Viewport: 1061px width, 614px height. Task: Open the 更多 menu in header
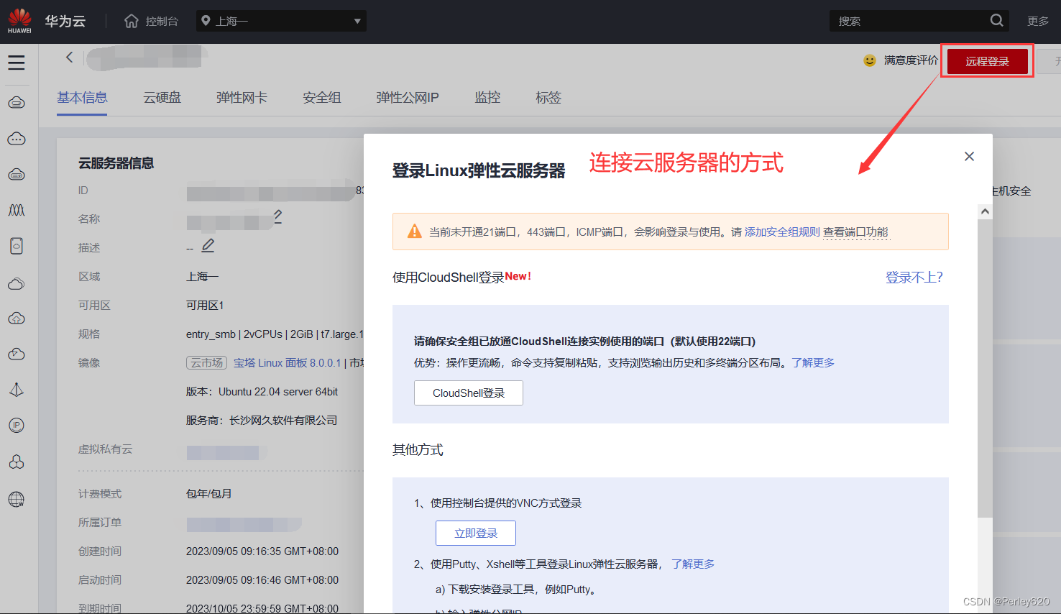[1038, 21]
